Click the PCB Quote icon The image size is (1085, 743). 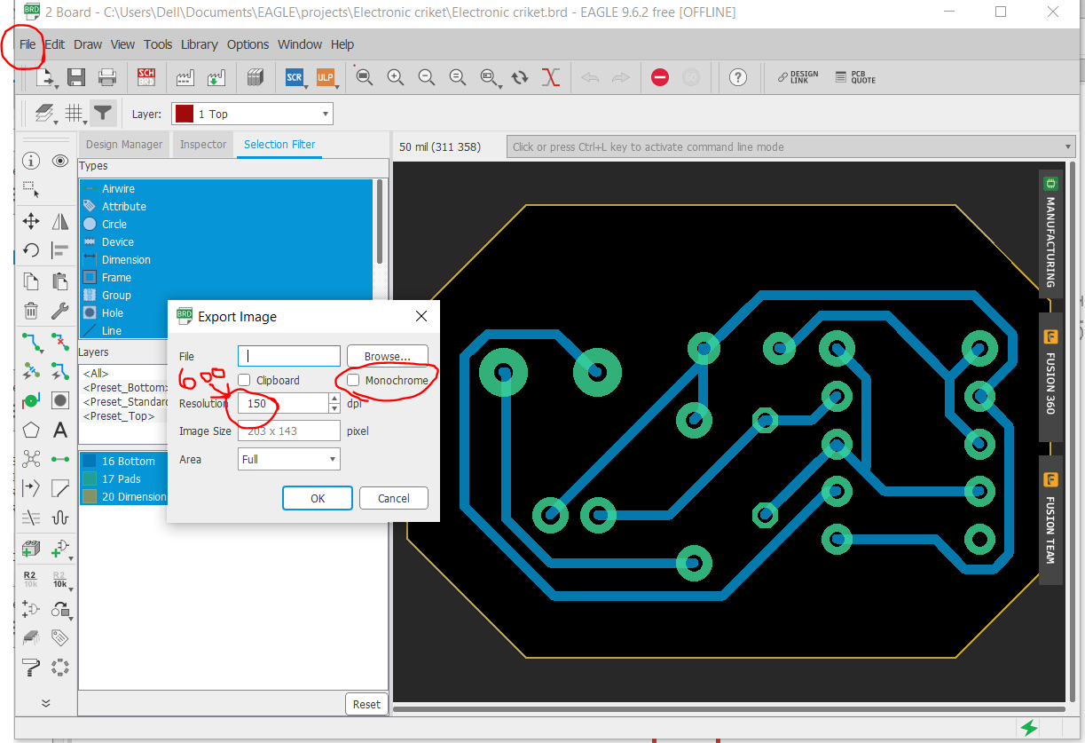click(x=855, y=77)
